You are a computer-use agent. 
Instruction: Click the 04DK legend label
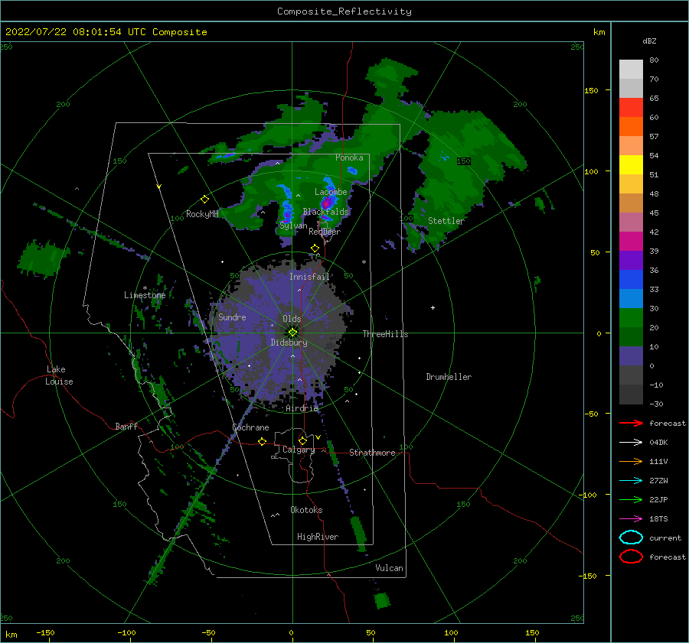[658, 443]
